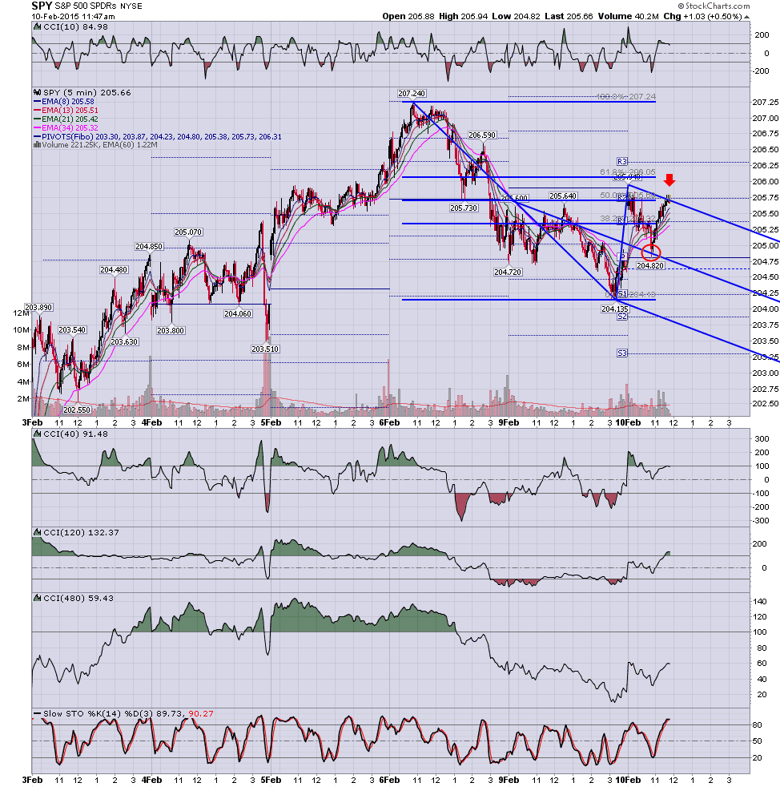Click the 205.070 price label

188,232
